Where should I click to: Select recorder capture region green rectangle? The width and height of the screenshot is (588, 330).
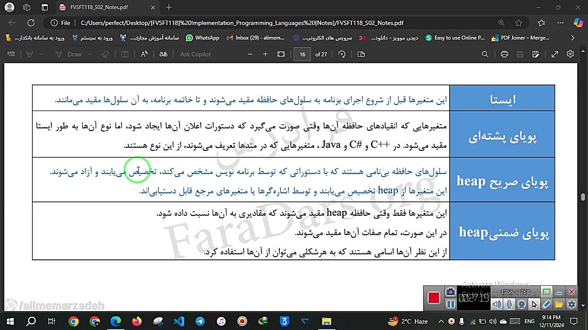point(547,292)
